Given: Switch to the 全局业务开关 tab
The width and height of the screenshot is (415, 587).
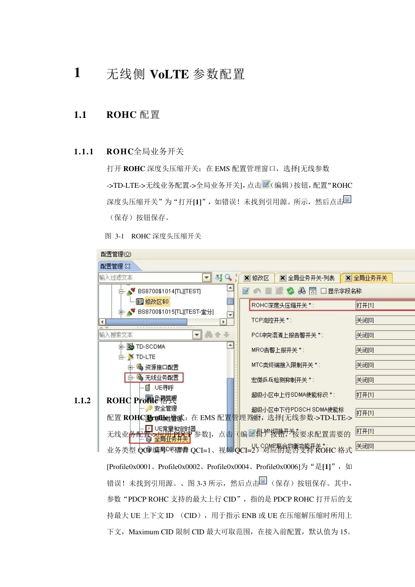Looking at the screenshot, I should (367, 278).
